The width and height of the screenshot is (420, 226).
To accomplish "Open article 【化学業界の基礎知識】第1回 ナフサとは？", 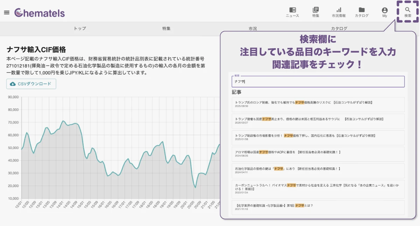I will [318, 207].
